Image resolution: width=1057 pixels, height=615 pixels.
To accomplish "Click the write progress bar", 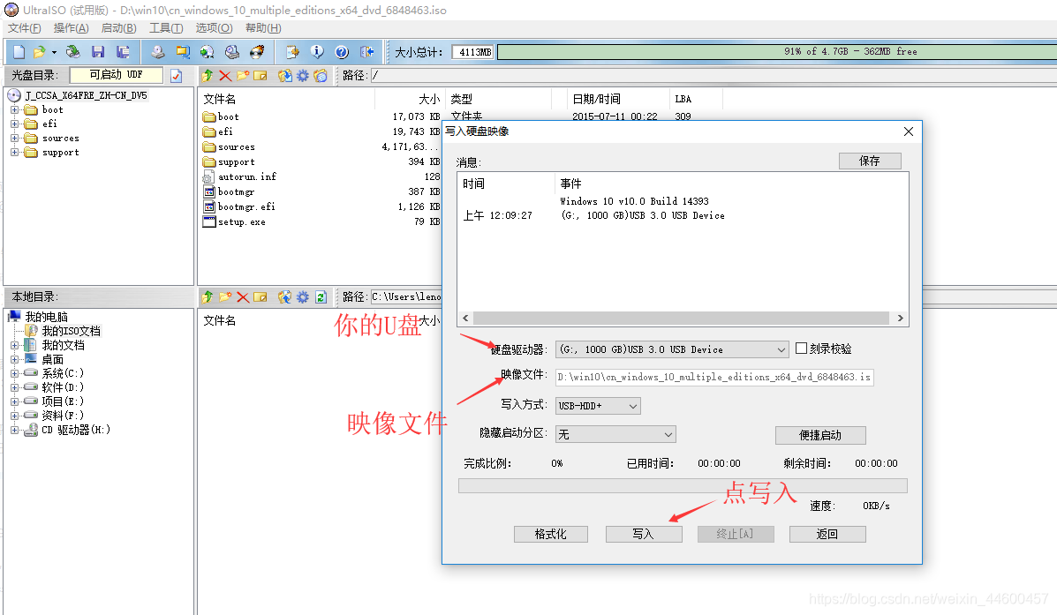I will (x=683, y=485).
